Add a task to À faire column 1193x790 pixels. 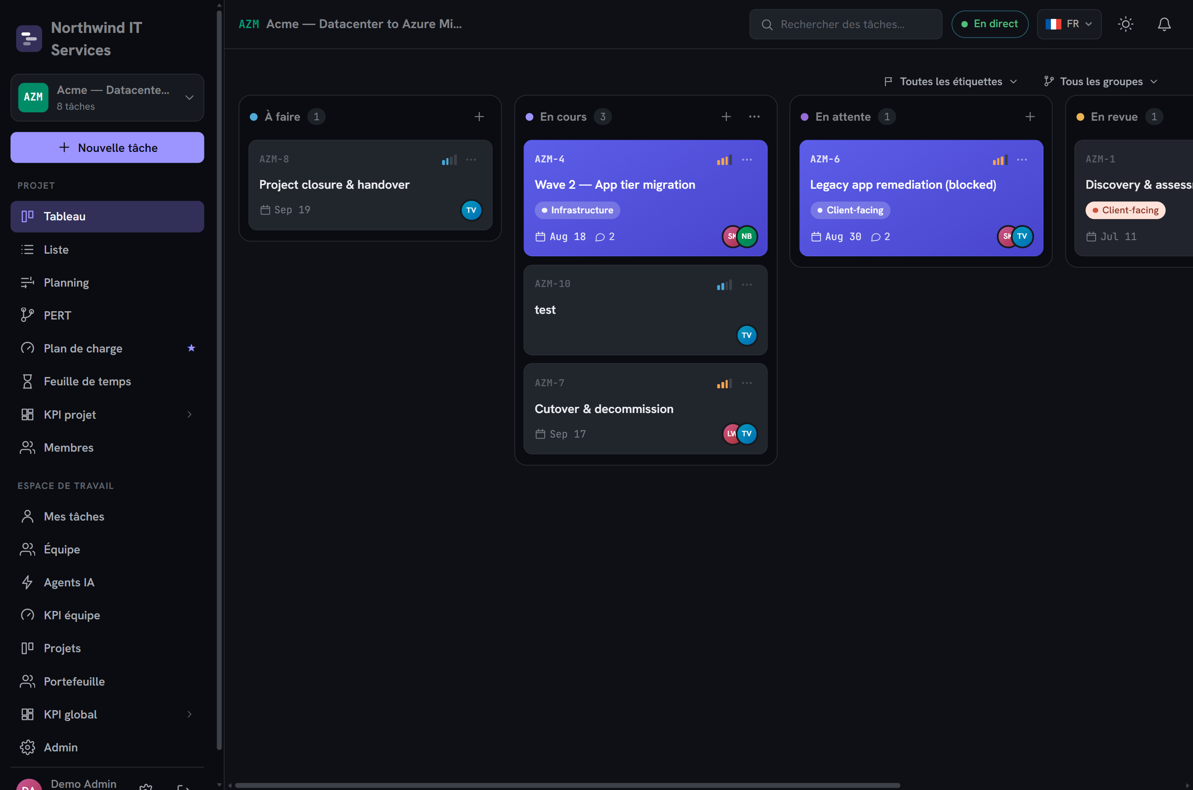pos(479,117)
